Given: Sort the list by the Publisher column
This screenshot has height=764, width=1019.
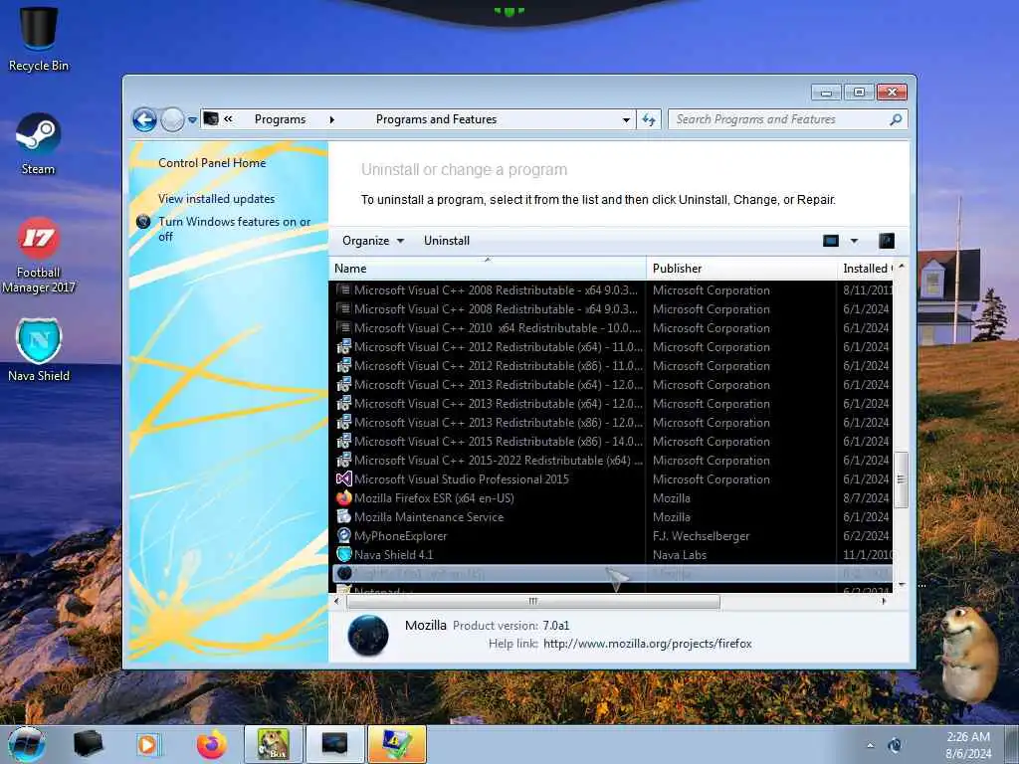Looking at the screenshot, I should coord(741,269).
